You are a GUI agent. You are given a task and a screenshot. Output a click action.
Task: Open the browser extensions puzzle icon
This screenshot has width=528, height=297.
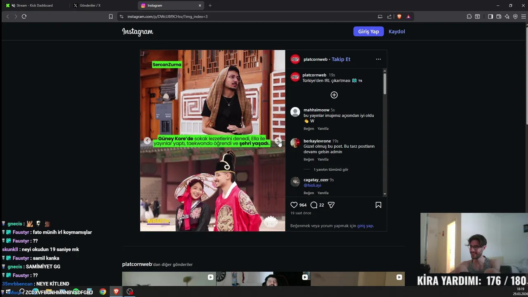coord(469,16)
